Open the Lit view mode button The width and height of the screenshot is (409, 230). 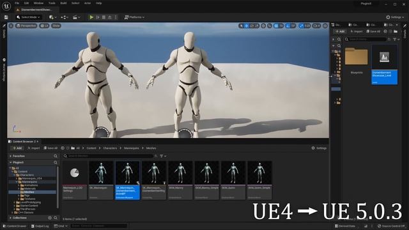coord(44,26)
